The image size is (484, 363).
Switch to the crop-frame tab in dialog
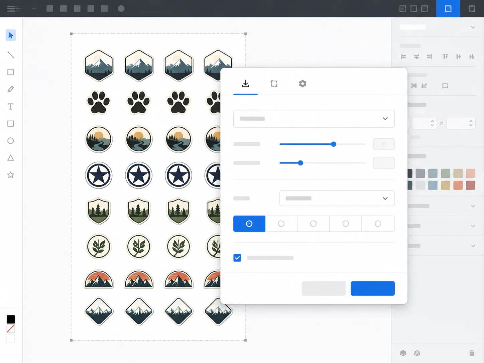274,84
